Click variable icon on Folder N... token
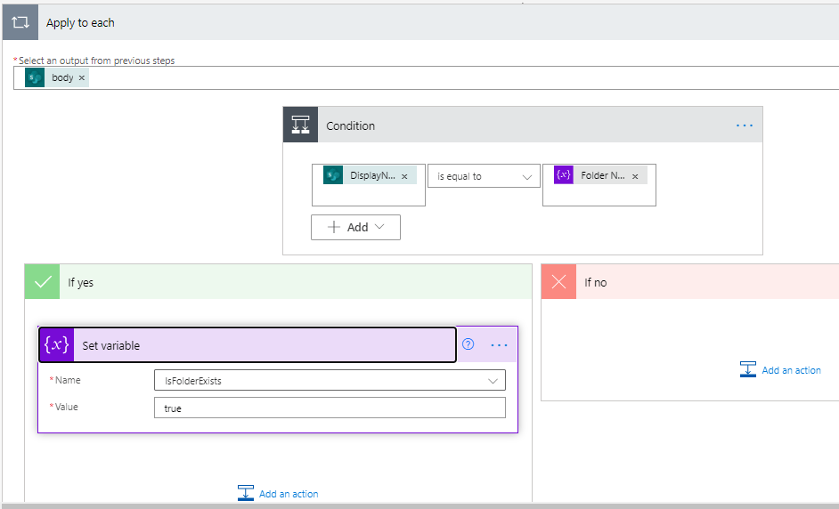This screenshot has width=839, height=509. click(x=564, y=174)
